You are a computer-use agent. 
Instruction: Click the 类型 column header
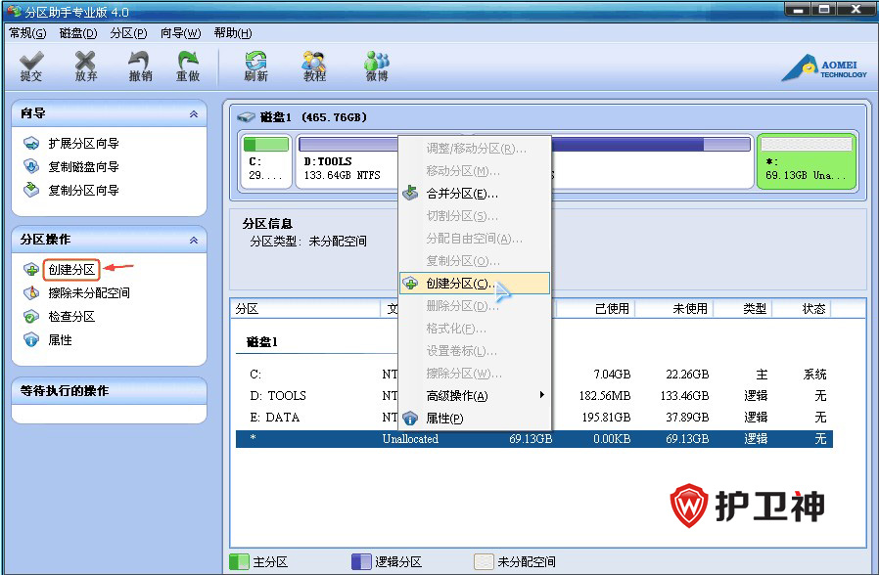[x=743, y=309]
